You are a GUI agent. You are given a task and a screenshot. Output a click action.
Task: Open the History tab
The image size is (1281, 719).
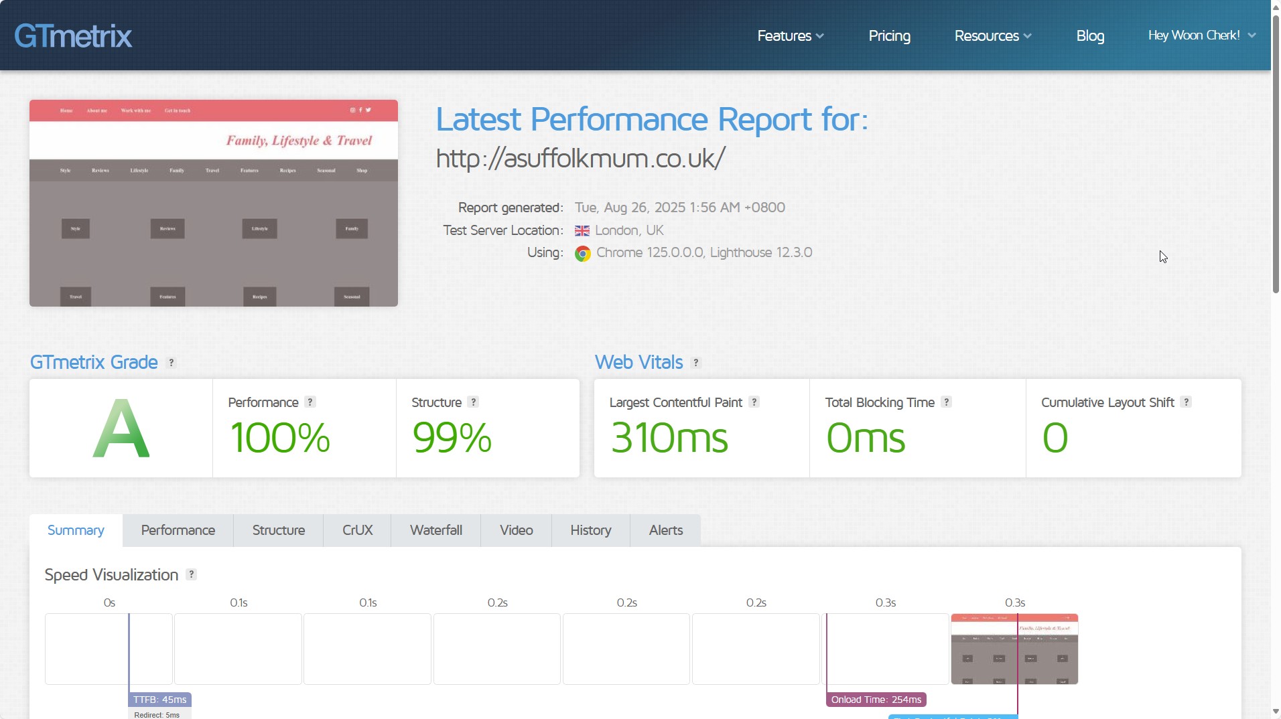tap(591, 530)
